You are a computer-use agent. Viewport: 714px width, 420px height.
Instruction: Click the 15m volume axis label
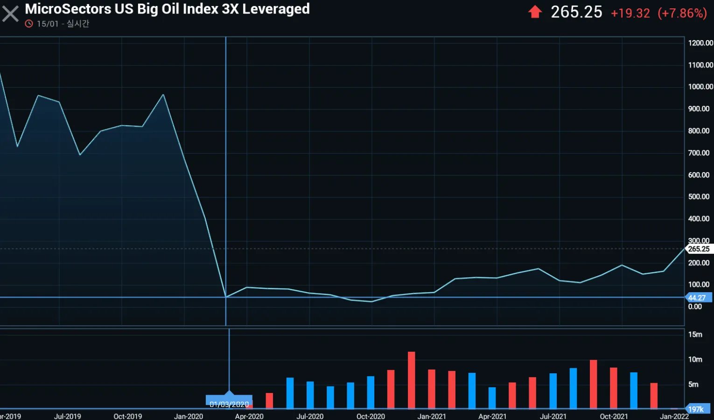(695, 335)
